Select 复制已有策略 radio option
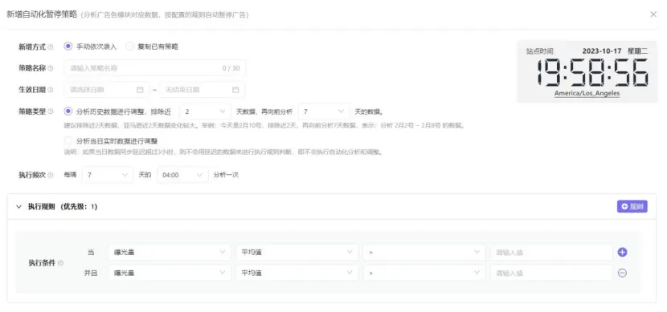This screenshot has height=312, width=667. (x=129, y=47)
